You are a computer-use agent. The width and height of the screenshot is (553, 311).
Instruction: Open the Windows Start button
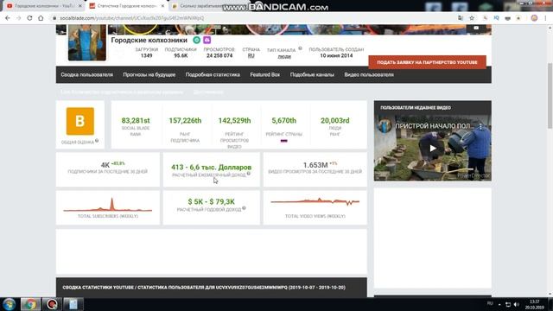click(x=10, y=304)
